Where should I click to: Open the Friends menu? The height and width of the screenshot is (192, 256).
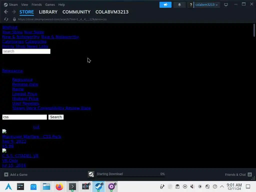tap(36, 4)
